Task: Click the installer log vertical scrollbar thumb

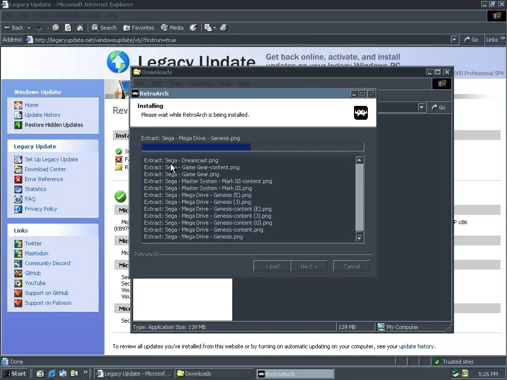Action: [359, 197]
